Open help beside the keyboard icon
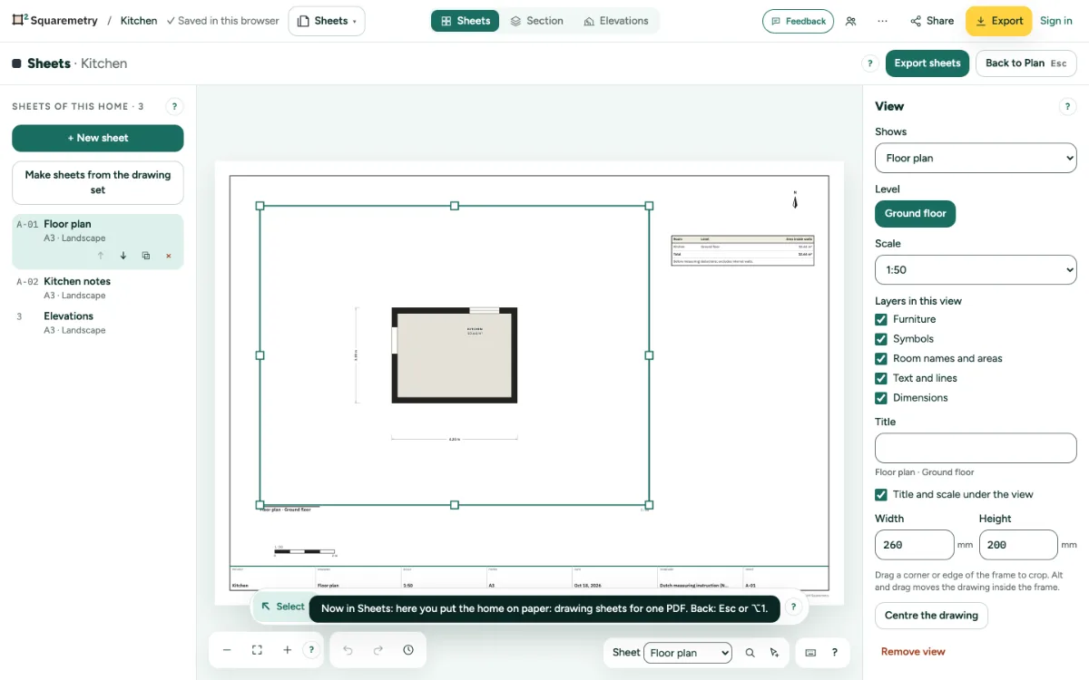The width and height of the screenshot is (1089, 680). point(834,653)
